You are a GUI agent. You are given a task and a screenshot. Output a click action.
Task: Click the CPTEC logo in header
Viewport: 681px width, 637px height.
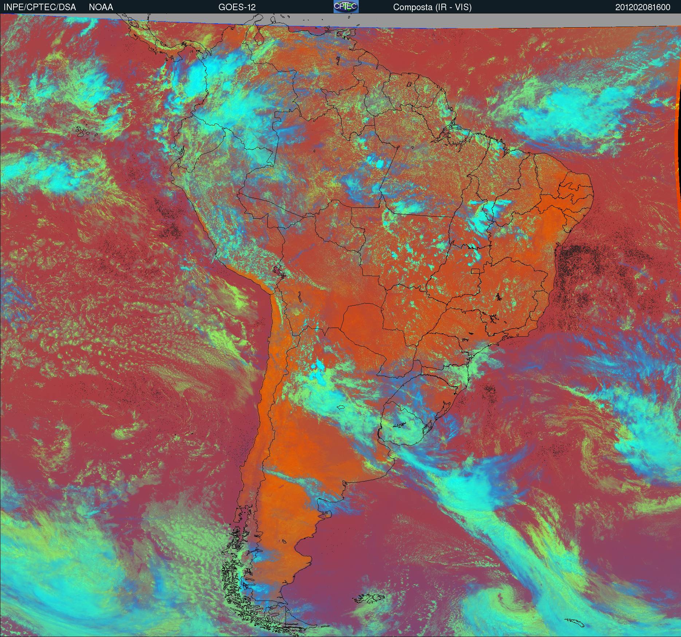346,7
